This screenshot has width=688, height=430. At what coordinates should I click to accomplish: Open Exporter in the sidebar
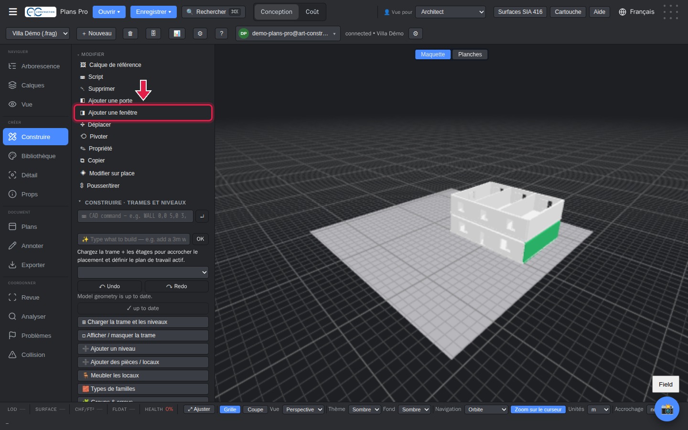click(35, 265)
